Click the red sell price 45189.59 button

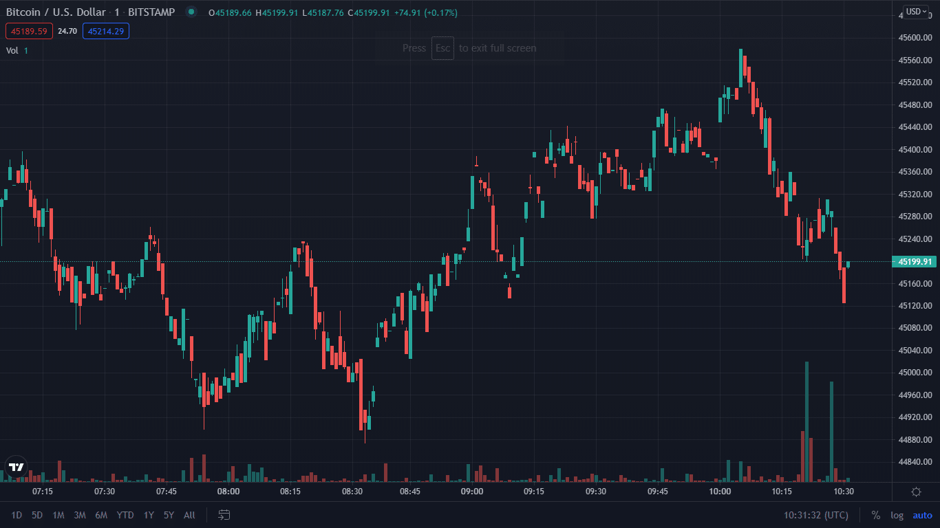point(29,31)
